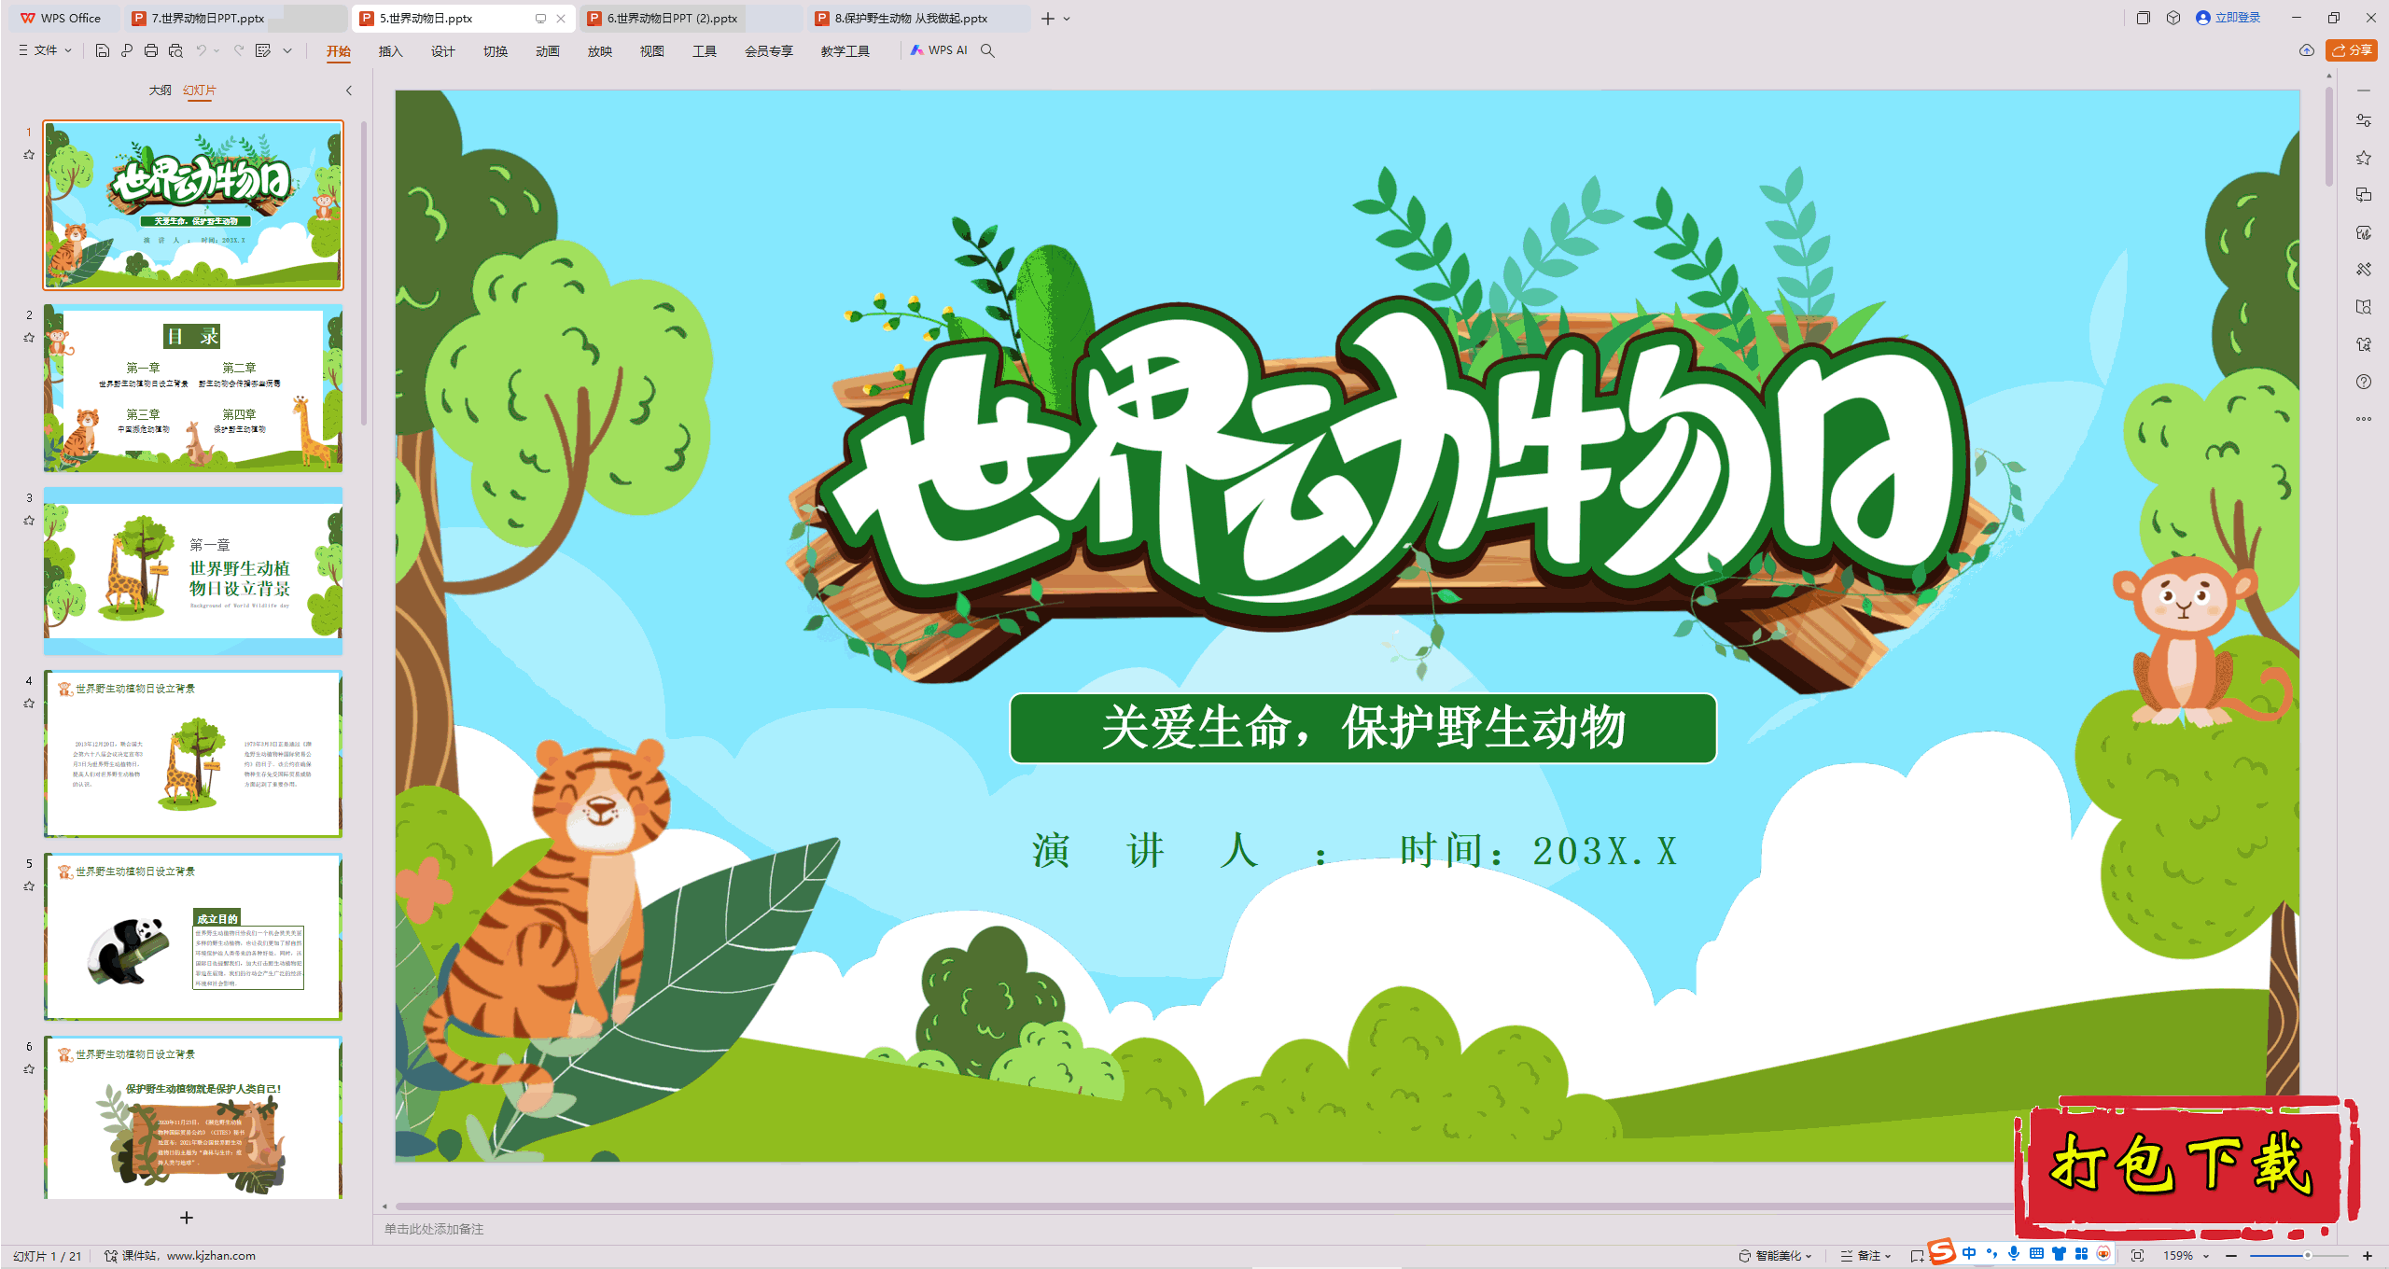Select slide 2 目录 thumbnail

point(193,388)
